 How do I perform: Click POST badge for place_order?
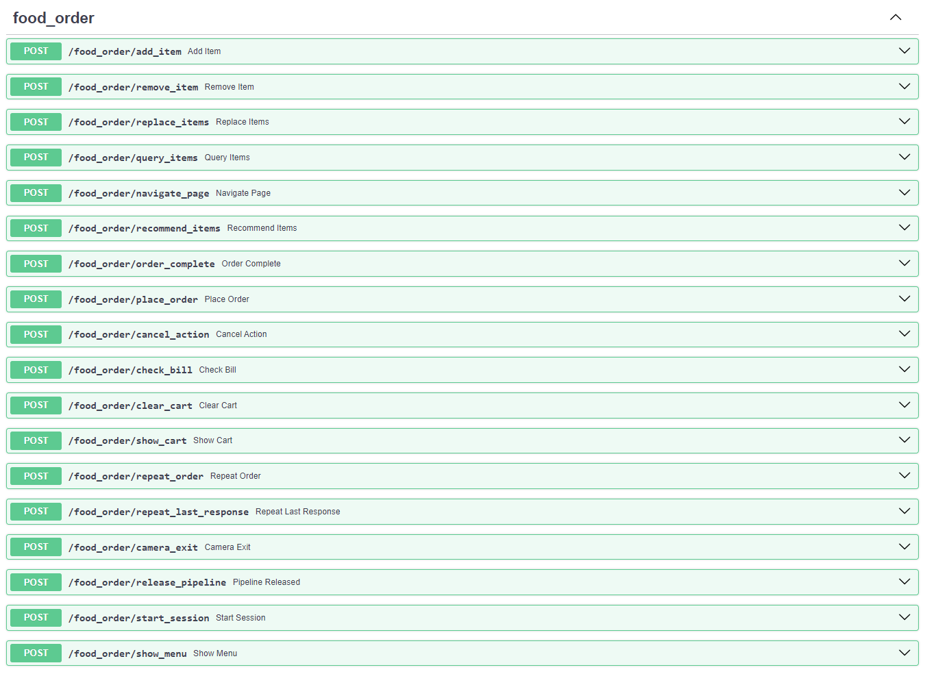point(36,299)
